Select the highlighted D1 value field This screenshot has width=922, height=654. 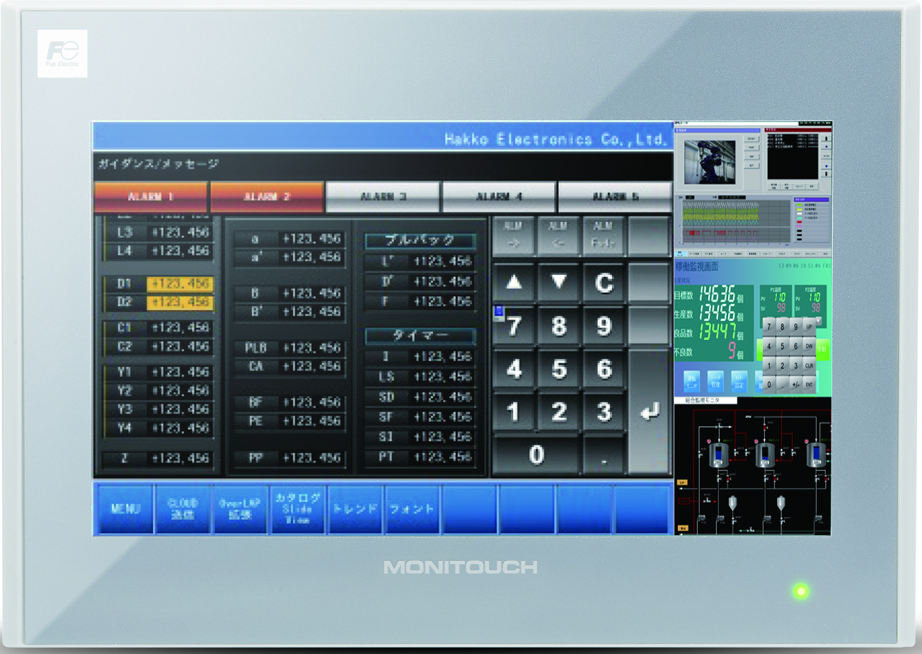point(180,284)
